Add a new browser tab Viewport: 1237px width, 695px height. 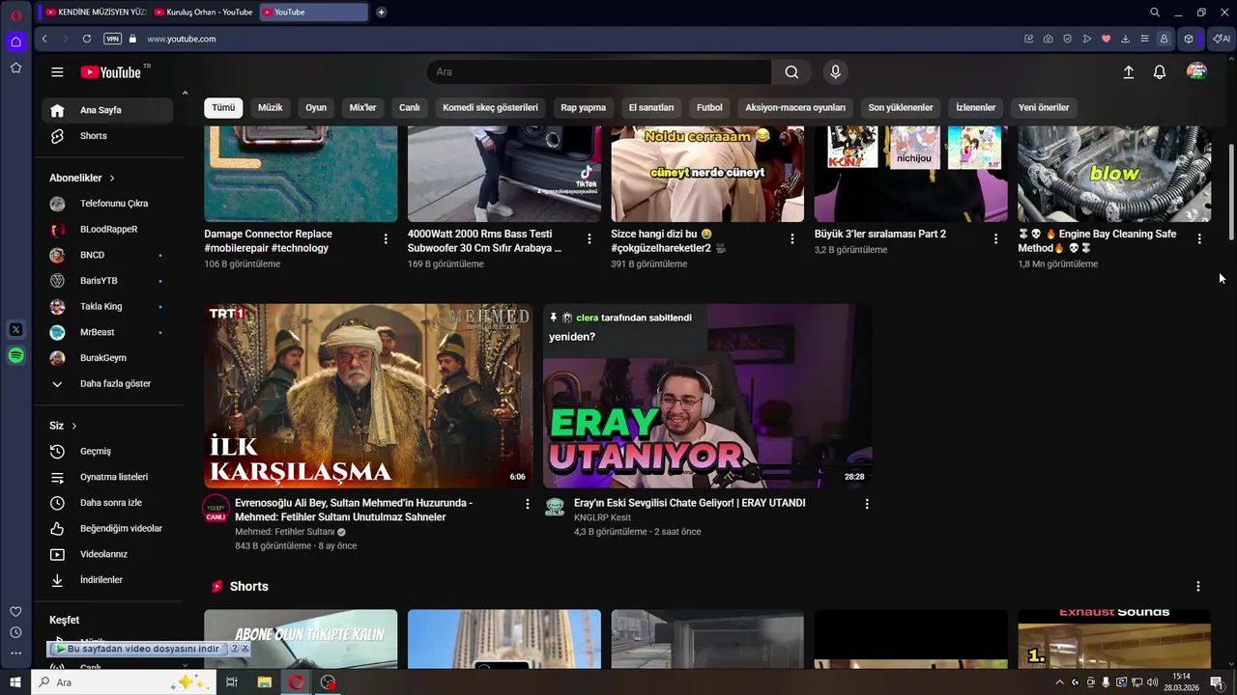[x=381, y=13]
